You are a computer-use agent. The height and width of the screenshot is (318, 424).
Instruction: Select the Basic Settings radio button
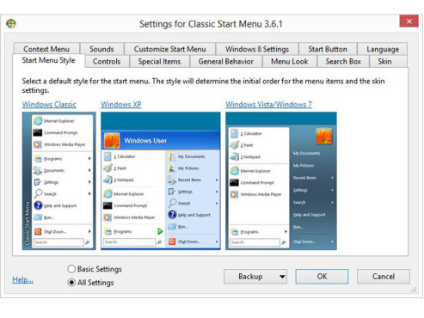tap(71, 269)
